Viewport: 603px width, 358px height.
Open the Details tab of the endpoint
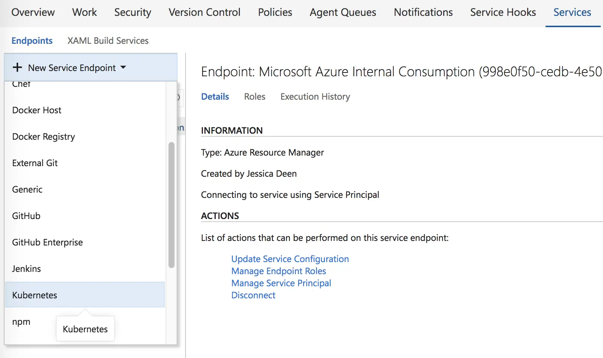point(215,97)
